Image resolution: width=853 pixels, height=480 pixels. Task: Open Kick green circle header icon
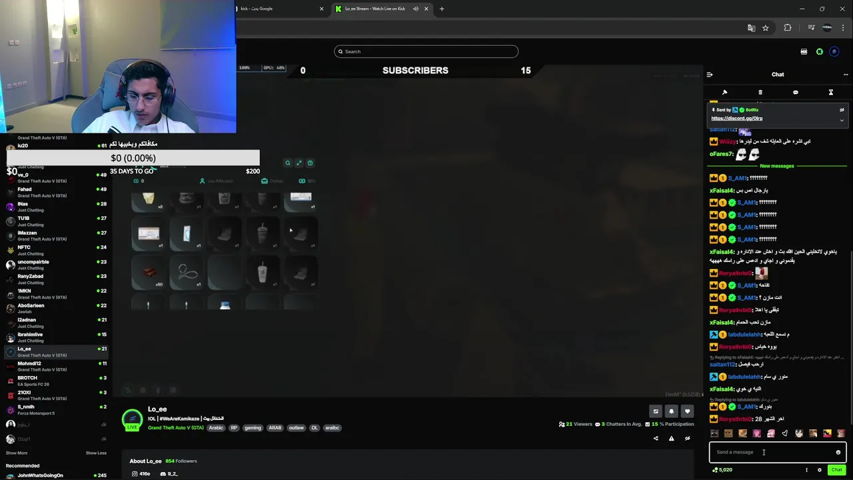820,52
